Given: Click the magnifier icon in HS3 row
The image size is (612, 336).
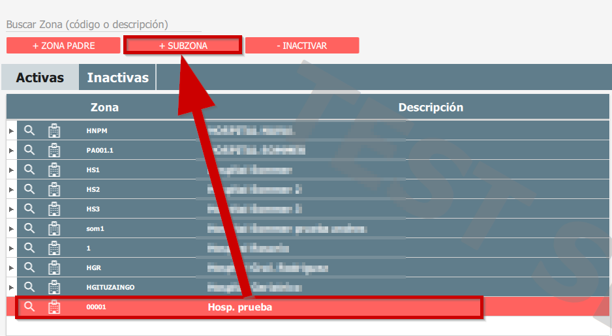Looking at the screenshot, I should [x=29, y=209].
